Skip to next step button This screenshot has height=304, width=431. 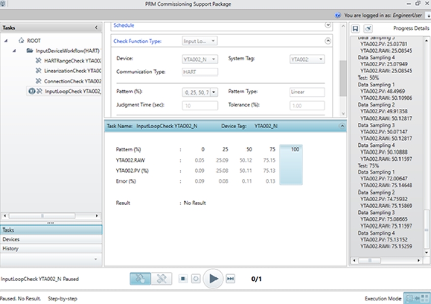pyautogui.click(x=230, y=279)
